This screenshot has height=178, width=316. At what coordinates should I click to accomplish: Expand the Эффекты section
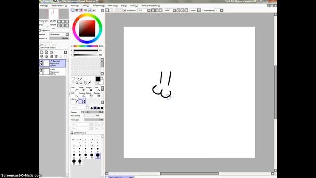[39, 30]
